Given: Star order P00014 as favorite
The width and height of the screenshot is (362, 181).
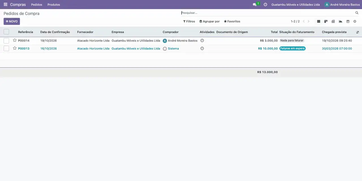Looking at the screenshot, I should point(15,40).
